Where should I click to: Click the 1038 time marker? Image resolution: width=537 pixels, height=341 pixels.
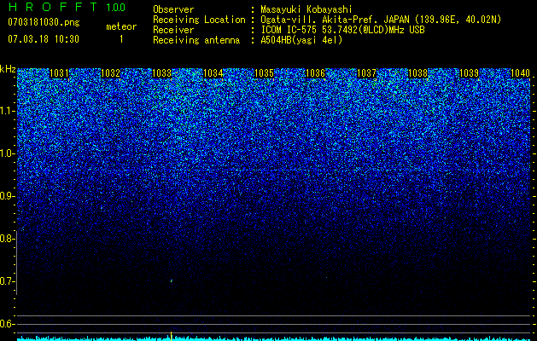[x=418, y=73]
